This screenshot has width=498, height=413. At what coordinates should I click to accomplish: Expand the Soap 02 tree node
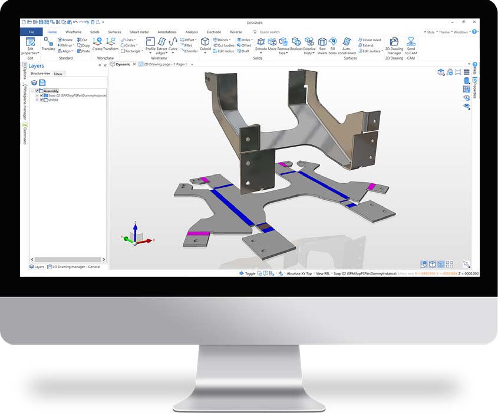[x=37, y=95]
